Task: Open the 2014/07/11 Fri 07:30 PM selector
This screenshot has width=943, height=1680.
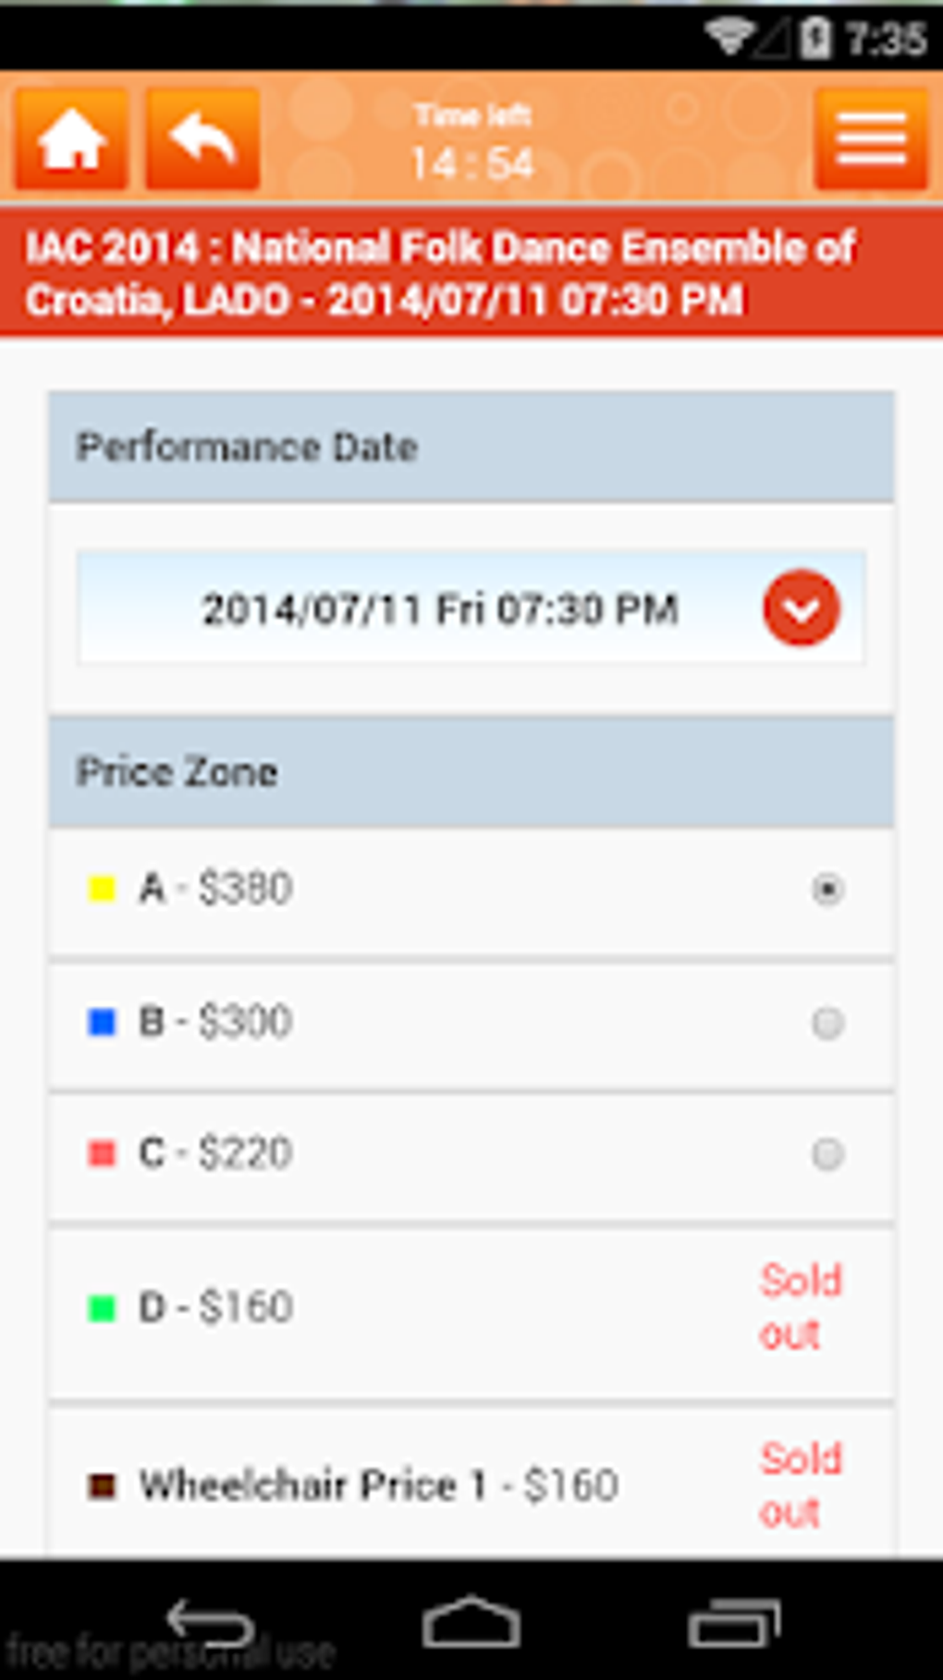Action: point(440,609)
